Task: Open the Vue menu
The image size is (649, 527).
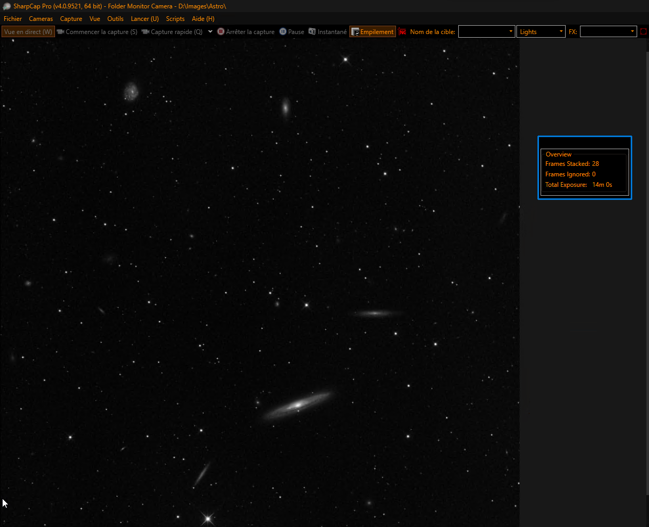Action: coord(95,19)
